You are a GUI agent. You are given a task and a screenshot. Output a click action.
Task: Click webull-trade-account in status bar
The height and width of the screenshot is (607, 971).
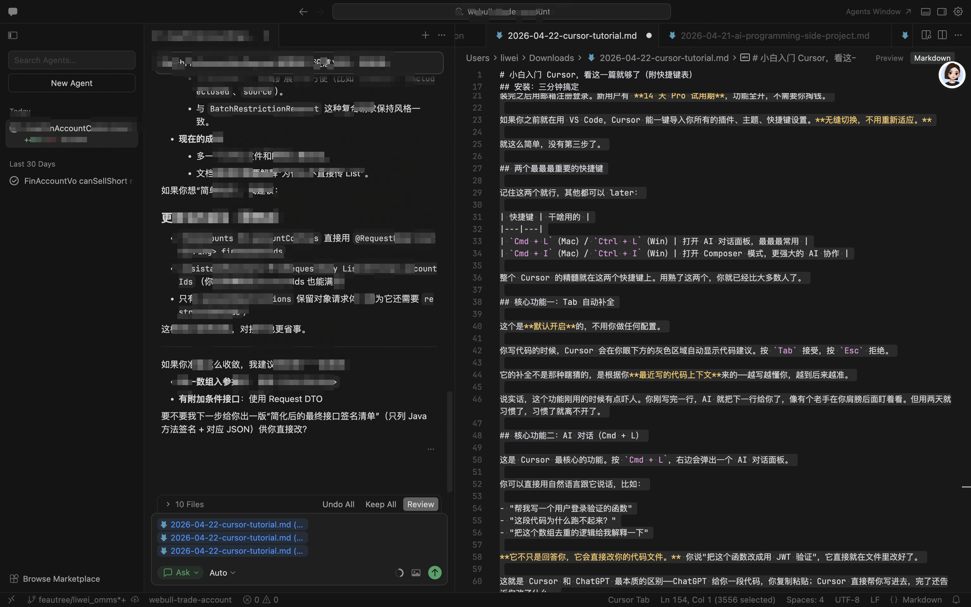point(190,600)
